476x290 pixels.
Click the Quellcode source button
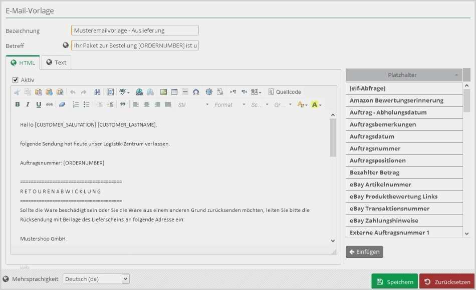click(285, 92)
